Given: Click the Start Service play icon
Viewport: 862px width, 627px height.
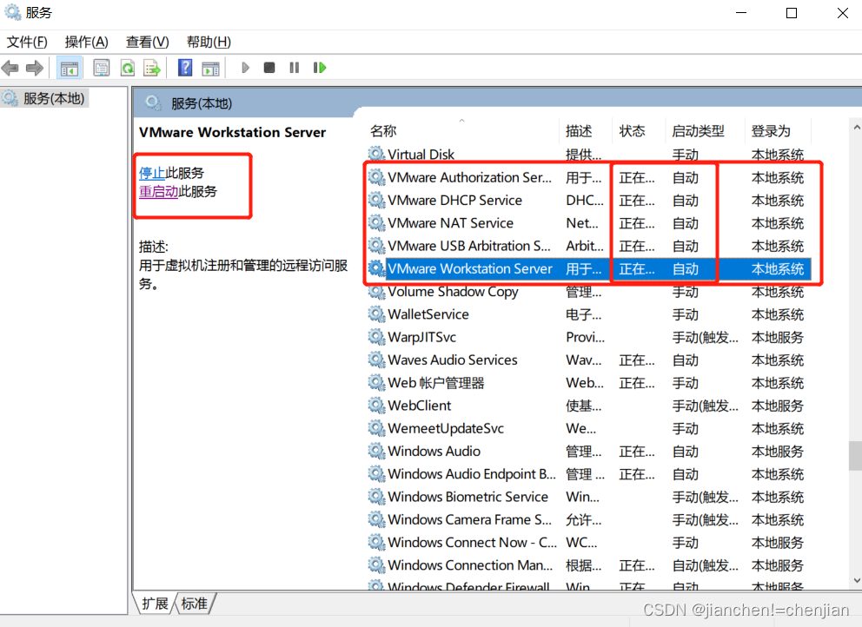Looking at the screenshot, I should tap(245, 68).
